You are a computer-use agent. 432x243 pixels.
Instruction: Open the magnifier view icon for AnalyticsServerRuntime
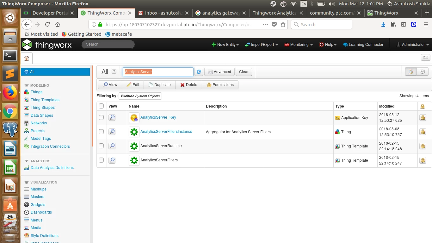coord(112,146)
